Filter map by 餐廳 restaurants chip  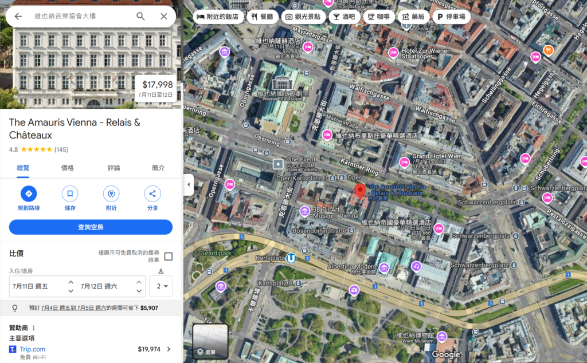(x=261, y=17)
